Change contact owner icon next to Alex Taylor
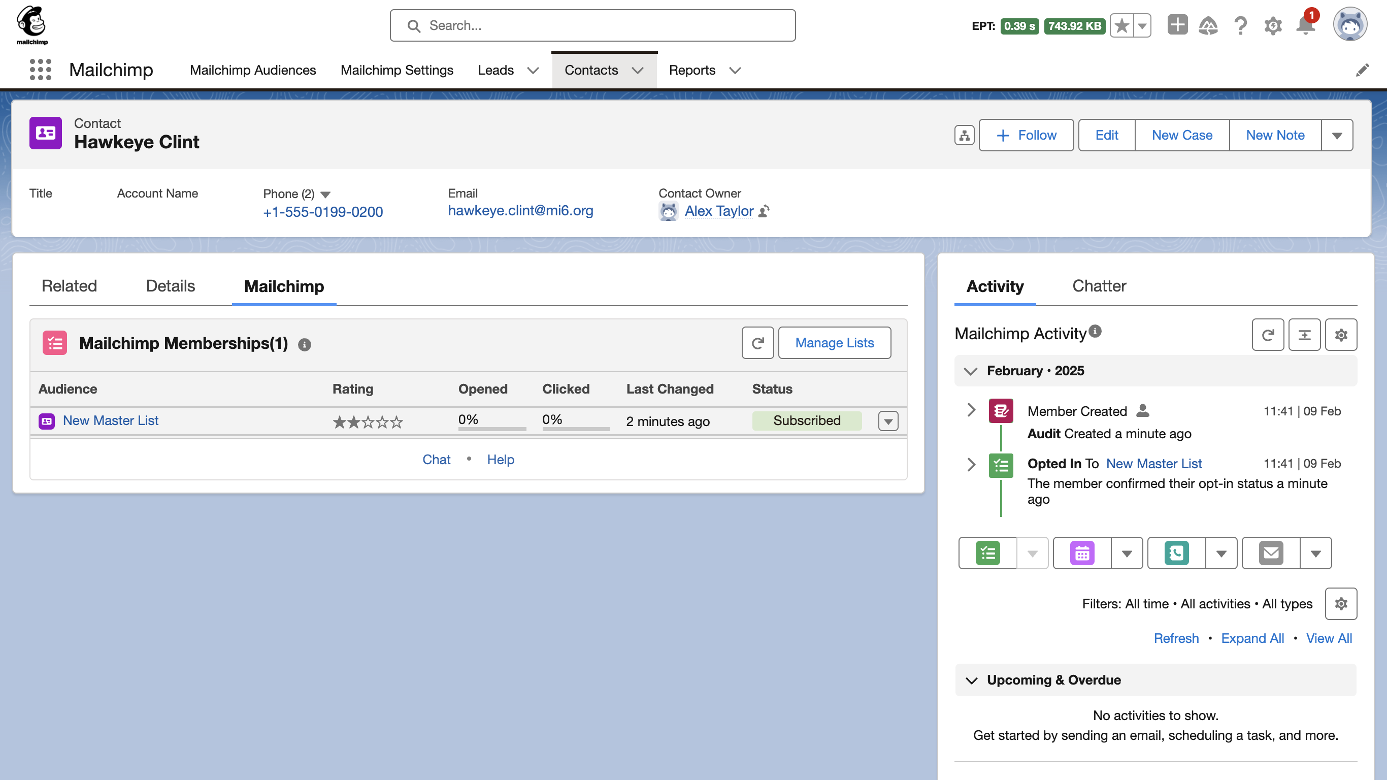The image size is (1387, 780). click(x=764, y=211)
